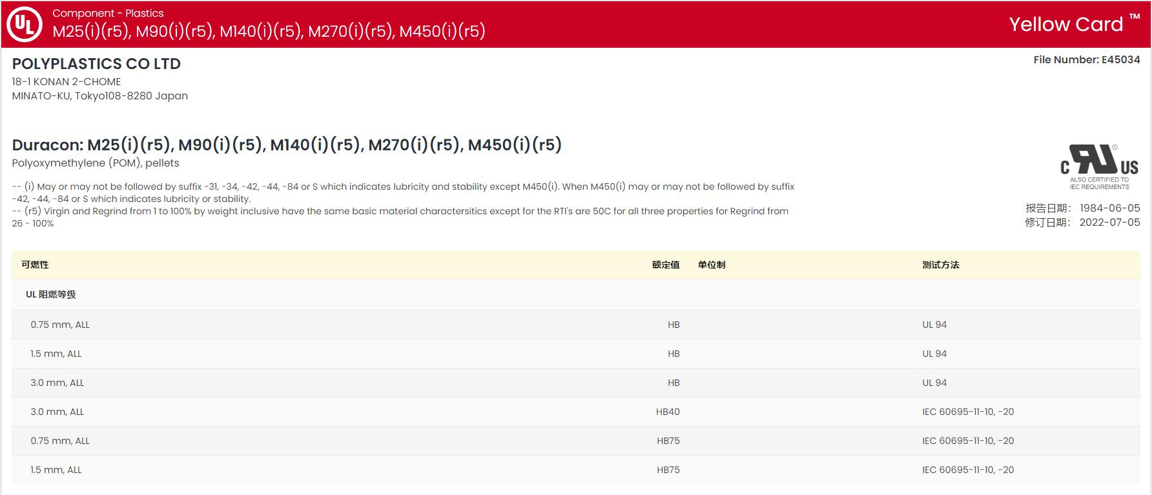Click the File Number E45034 text
The image size is (1152, 495).
pos(1087,59)
